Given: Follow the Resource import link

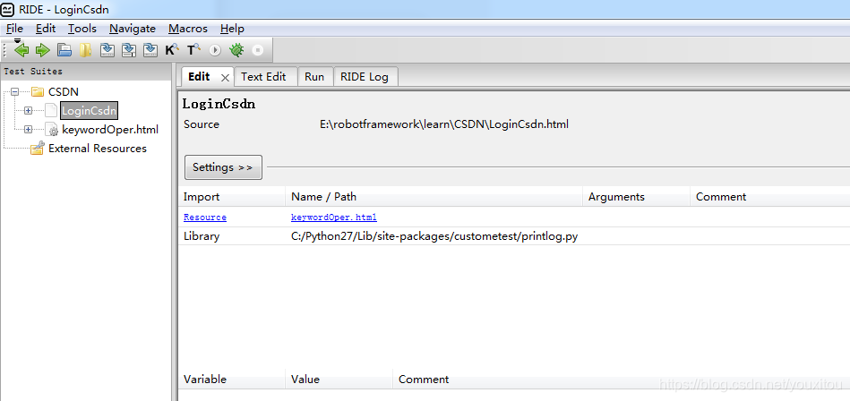Looking at the screenshot, I should tap(205, 218).
